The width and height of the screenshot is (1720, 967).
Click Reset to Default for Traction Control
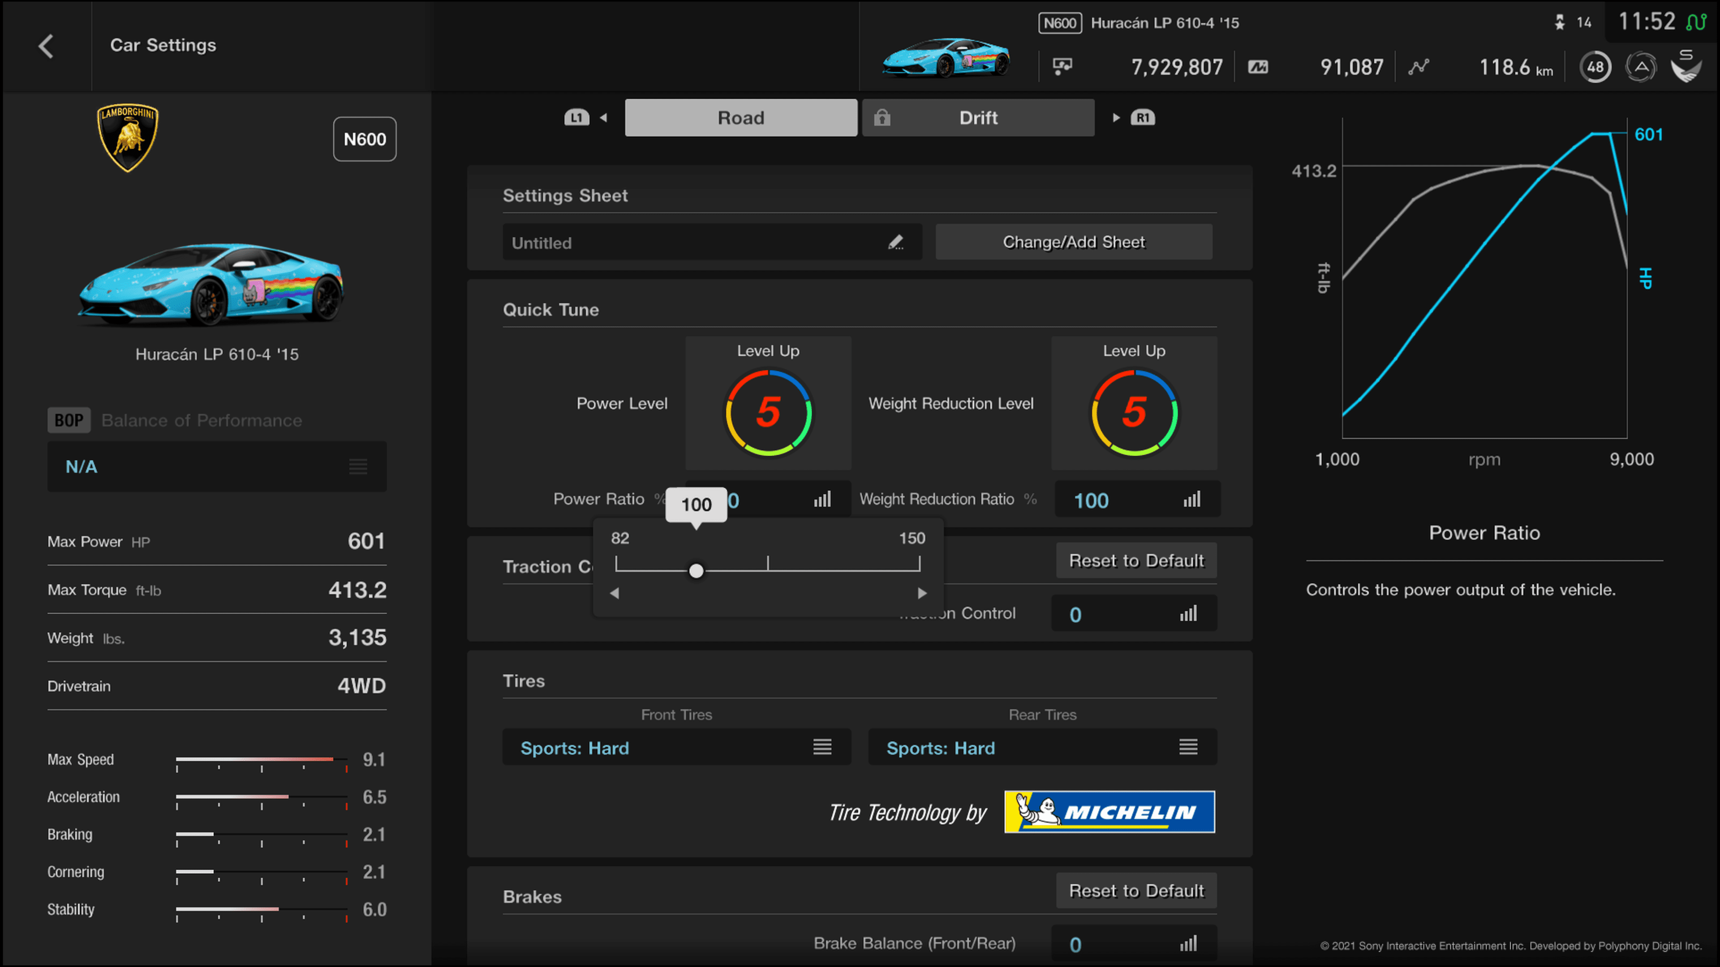tap(1136, 561)
